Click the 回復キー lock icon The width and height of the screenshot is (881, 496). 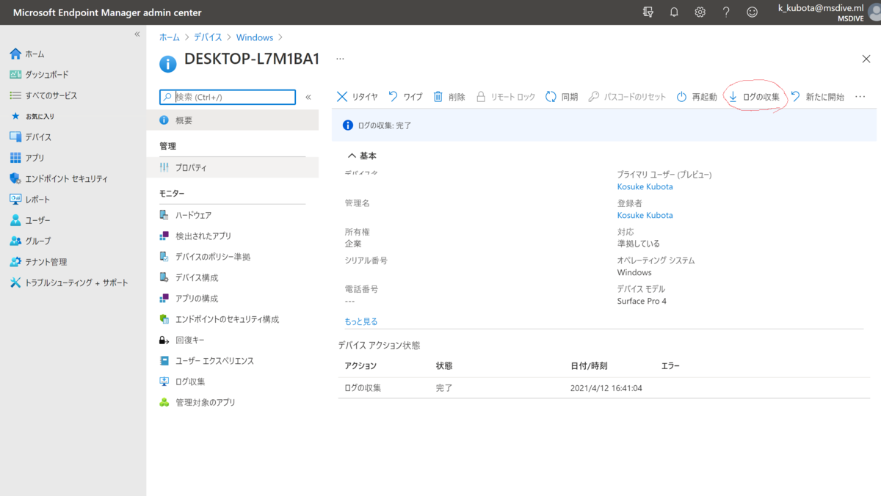pyautogui.click(x=164, y=340)
